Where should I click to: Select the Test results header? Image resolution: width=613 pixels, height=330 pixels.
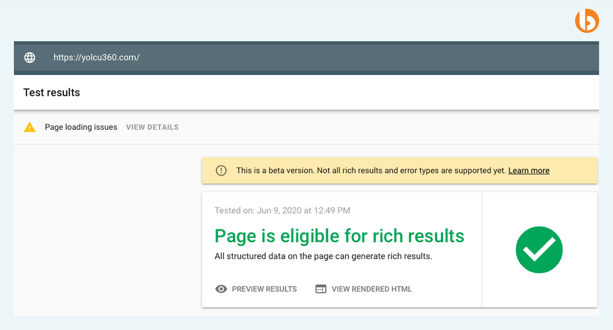[51, 92]
